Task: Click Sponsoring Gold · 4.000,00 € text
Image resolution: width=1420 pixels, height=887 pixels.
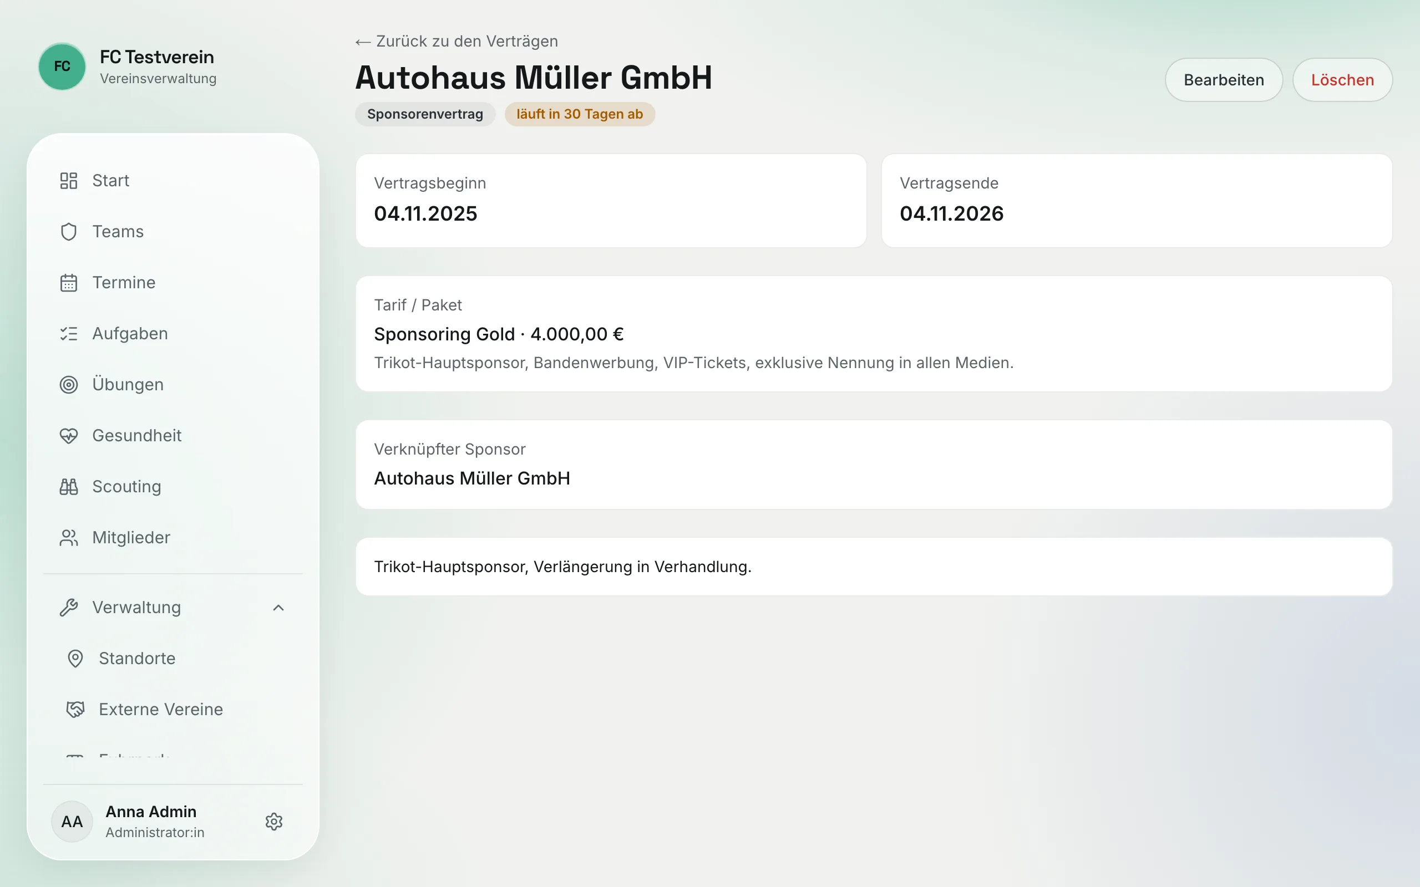Action: pos(499,334)
